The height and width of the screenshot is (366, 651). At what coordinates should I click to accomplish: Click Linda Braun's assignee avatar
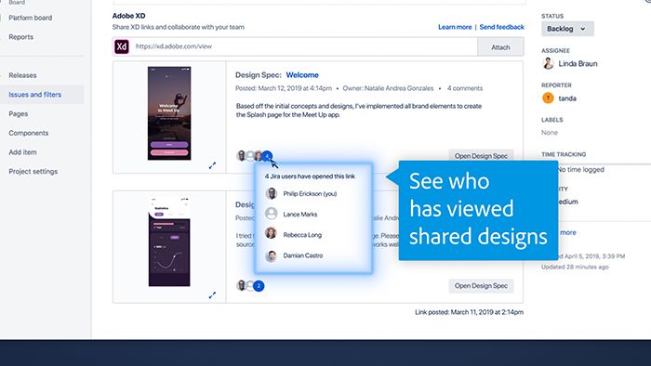point(548,63)
